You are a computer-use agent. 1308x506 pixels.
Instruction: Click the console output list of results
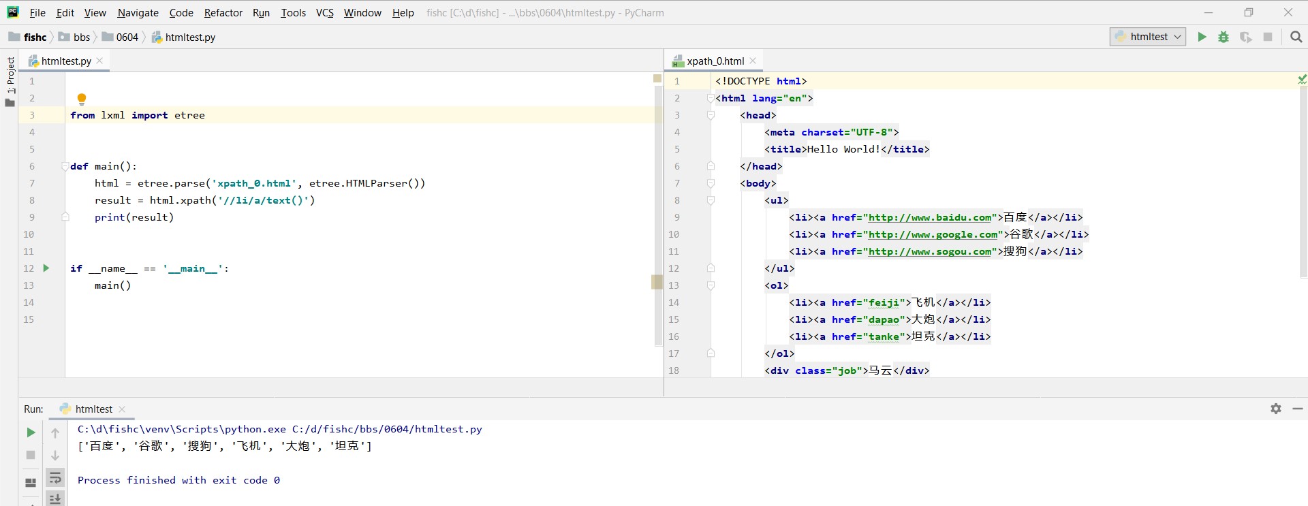coord(225,446)
